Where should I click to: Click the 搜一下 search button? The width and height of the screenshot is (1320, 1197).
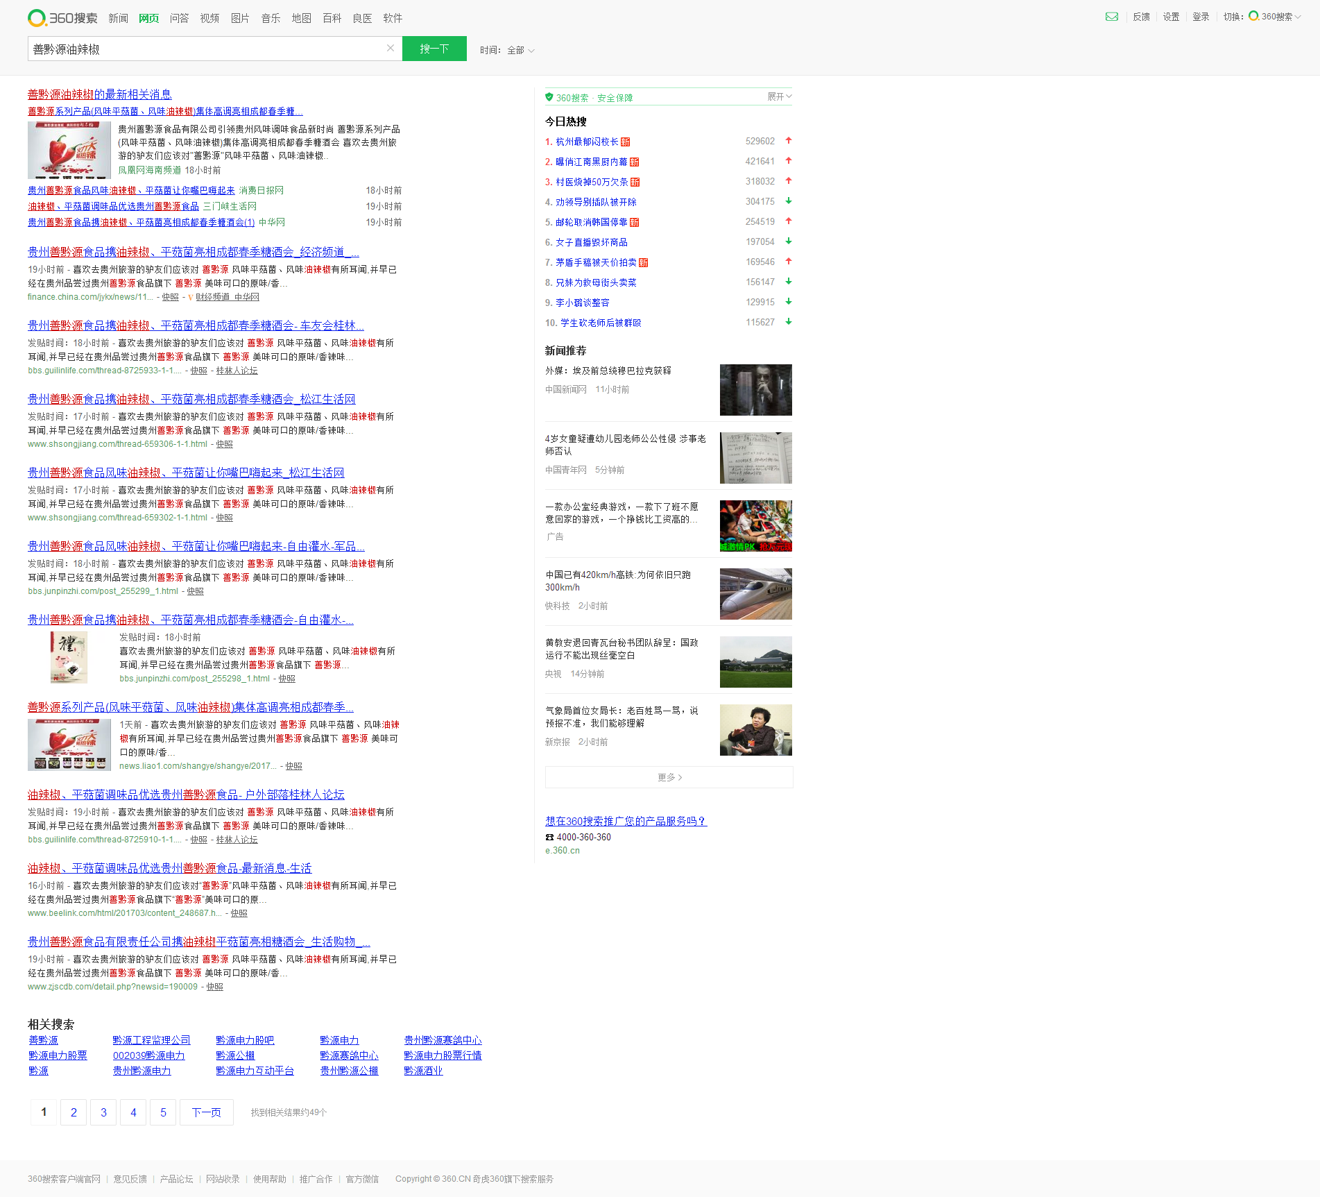coord(434,49)
